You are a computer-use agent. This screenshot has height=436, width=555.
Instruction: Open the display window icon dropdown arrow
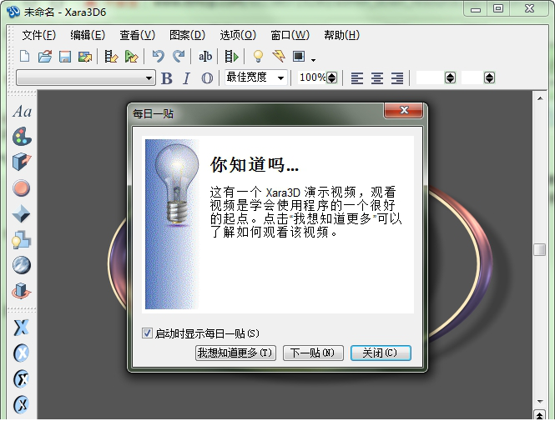[x=313, y=60]
